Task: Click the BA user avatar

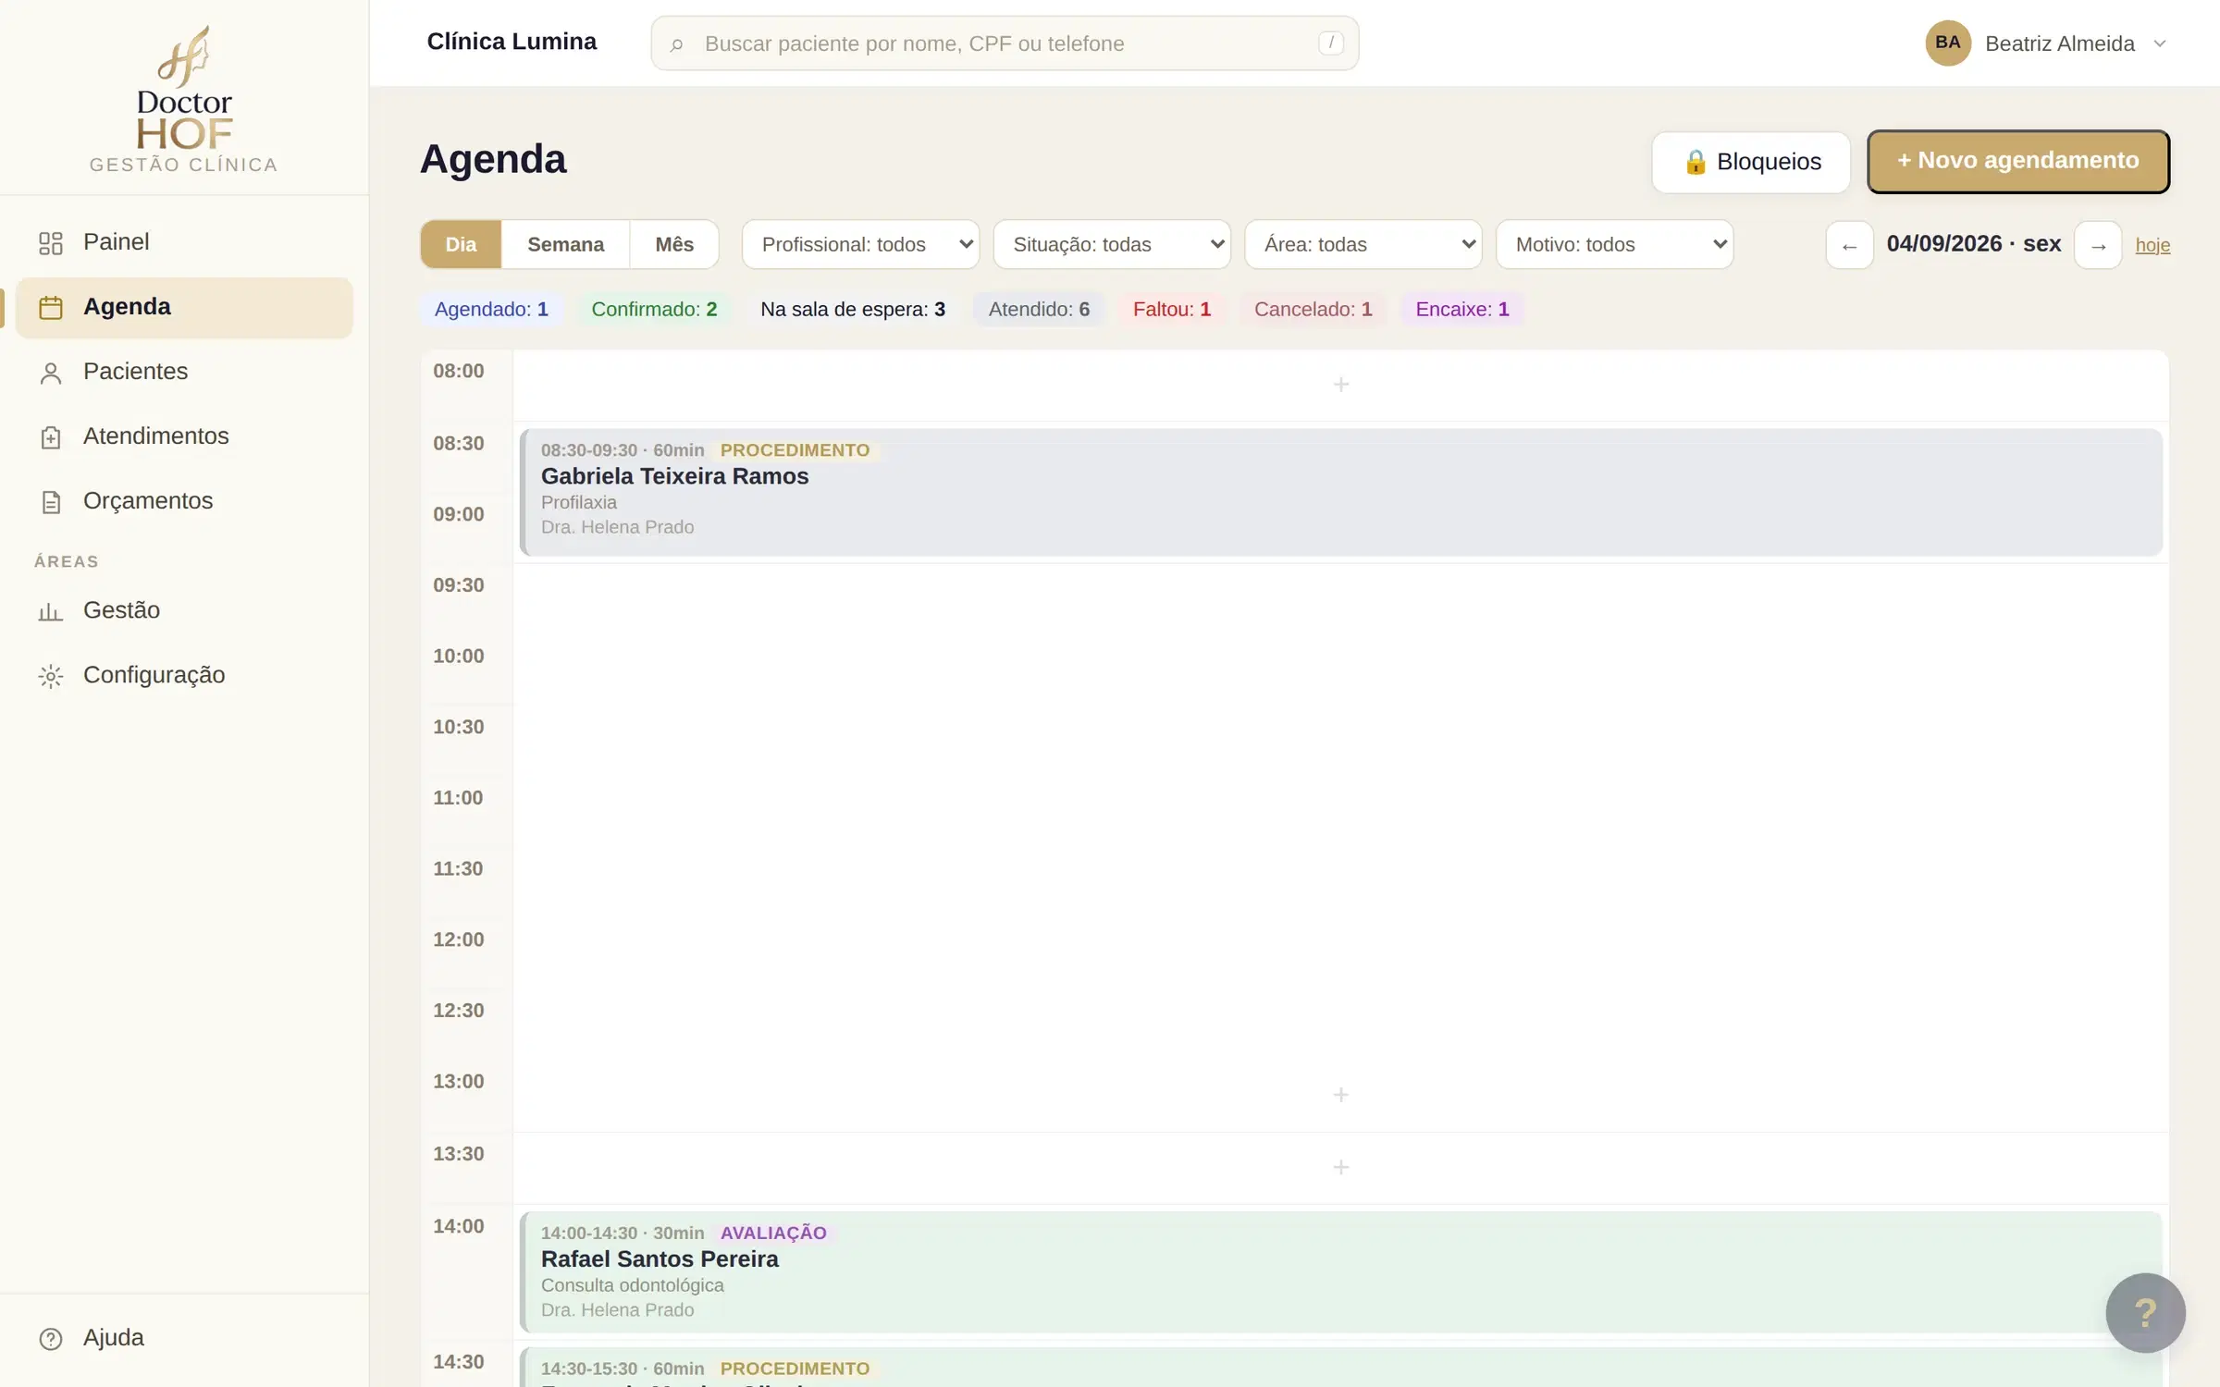Action: tap(1947, 43)
